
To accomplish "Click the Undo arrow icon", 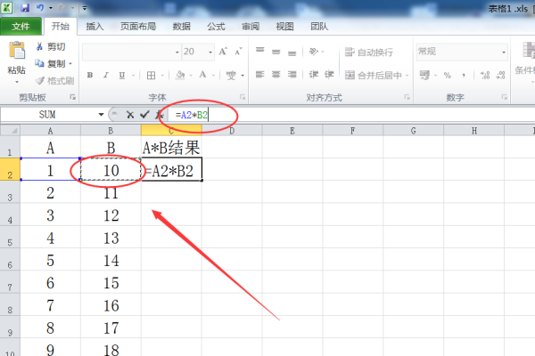I will [40, 7].
